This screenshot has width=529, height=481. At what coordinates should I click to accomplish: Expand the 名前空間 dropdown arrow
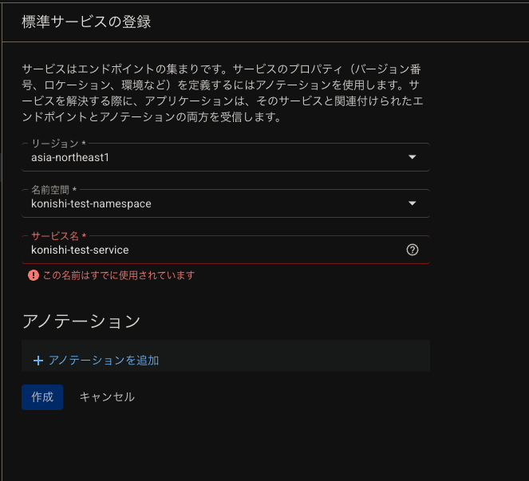413,203
